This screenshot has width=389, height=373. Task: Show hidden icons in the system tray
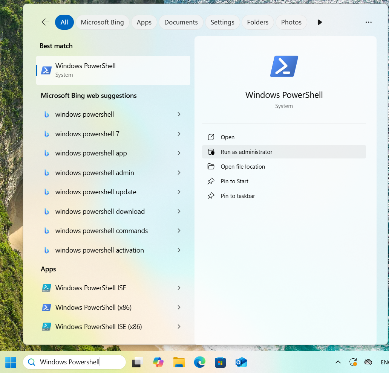(x=338, y=362)
